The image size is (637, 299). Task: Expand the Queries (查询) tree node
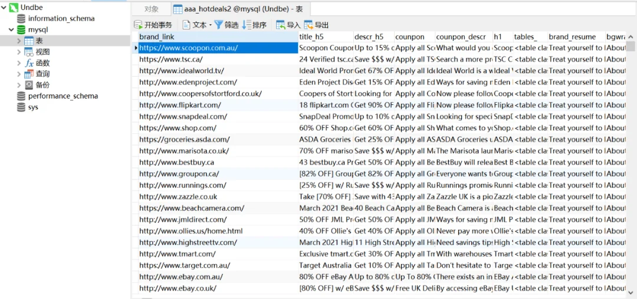(19, 74)
